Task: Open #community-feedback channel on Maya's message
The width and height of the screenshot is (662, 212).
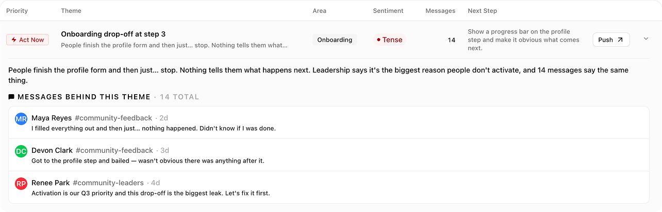Action: pyautogui.click(x=113, y=118)
